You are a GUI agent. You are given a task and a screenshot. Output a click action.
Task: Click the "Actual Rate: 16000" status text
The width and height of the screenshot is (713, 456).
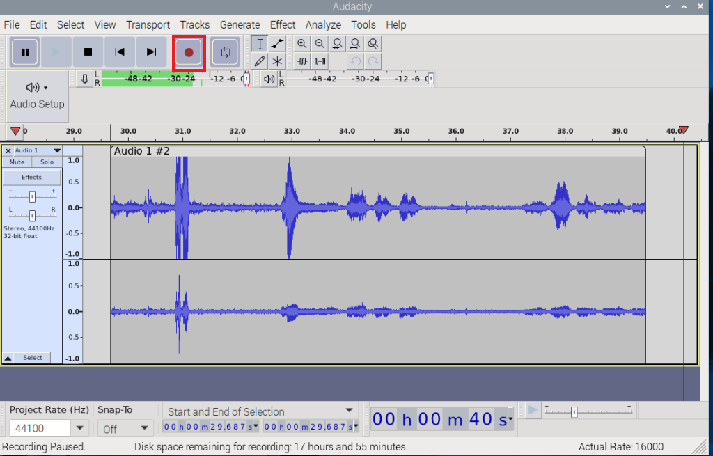click(620, 447)
